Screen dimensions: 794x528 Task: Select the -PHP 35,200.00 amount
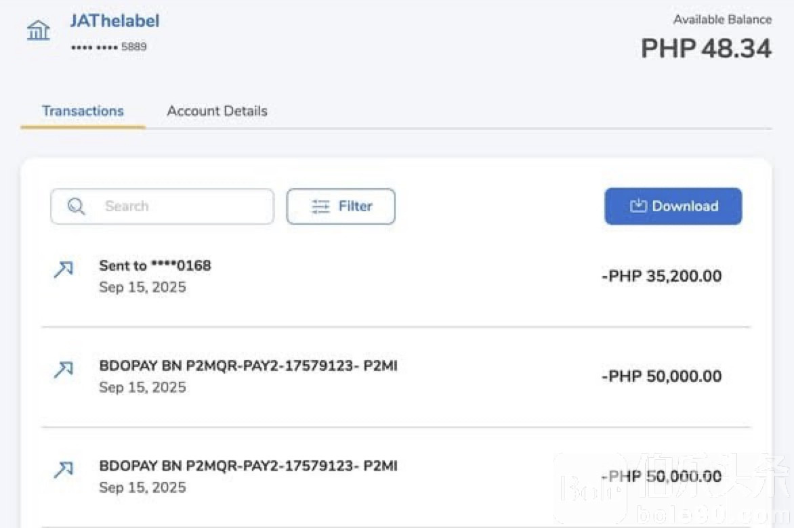[661, 276]
